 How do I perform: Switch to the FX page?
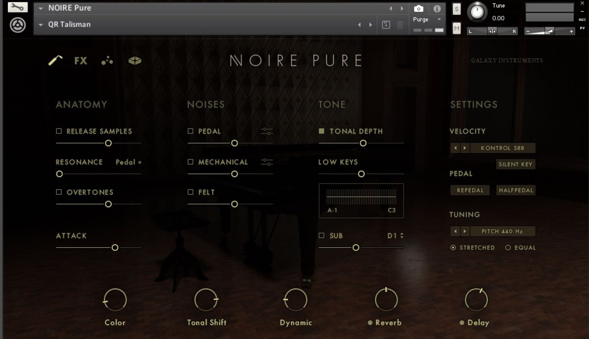(x=80, y=61)
